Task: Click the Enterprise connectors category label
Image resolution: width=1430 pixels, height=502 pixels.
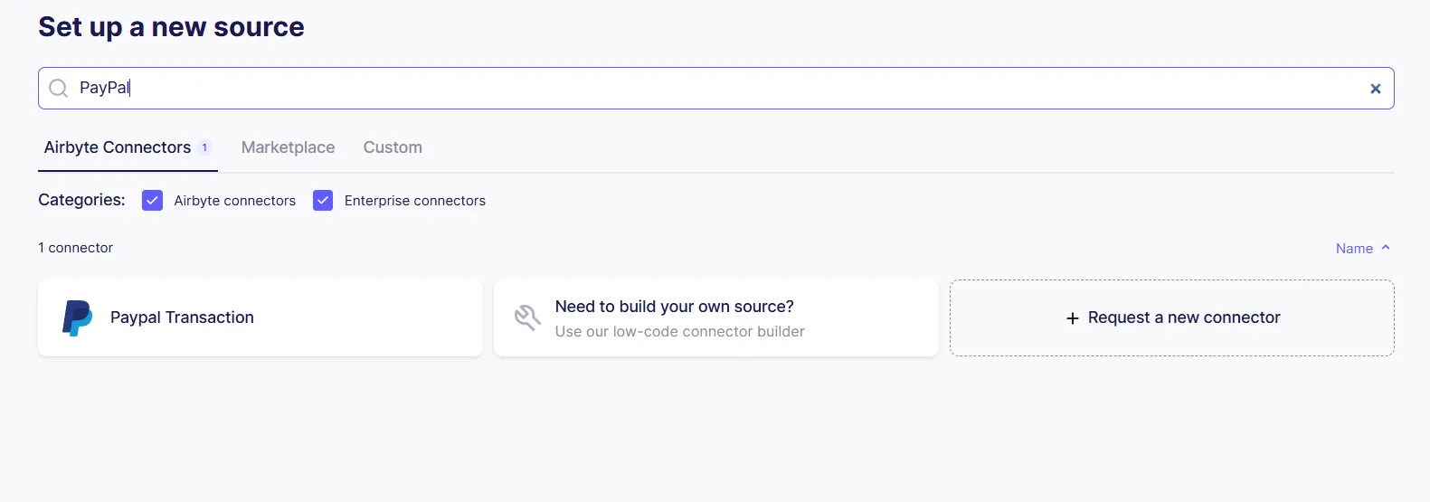Action: click(415, 201)
